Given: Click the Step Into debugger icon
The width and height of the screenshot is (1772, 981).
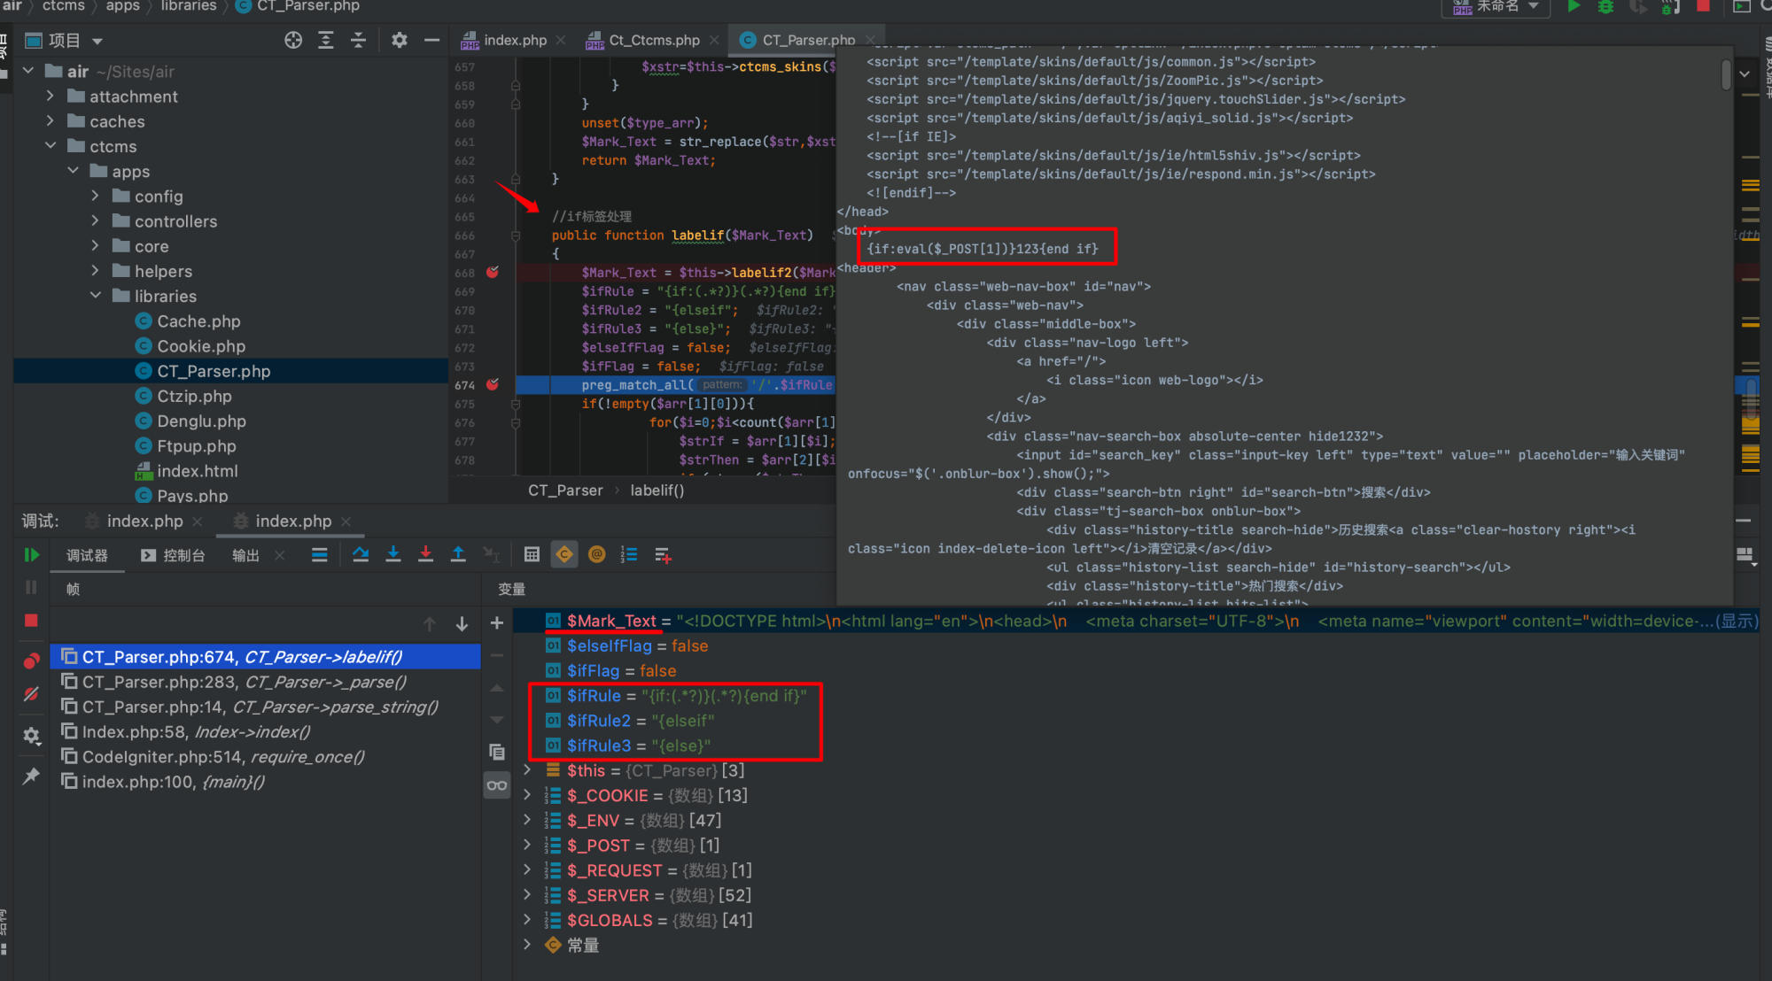Looking at the screenshot, I should [393, 555].
